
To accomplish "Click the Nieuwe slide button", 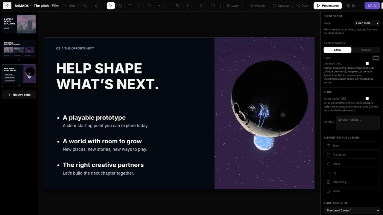I will click(x=19, y=95).
